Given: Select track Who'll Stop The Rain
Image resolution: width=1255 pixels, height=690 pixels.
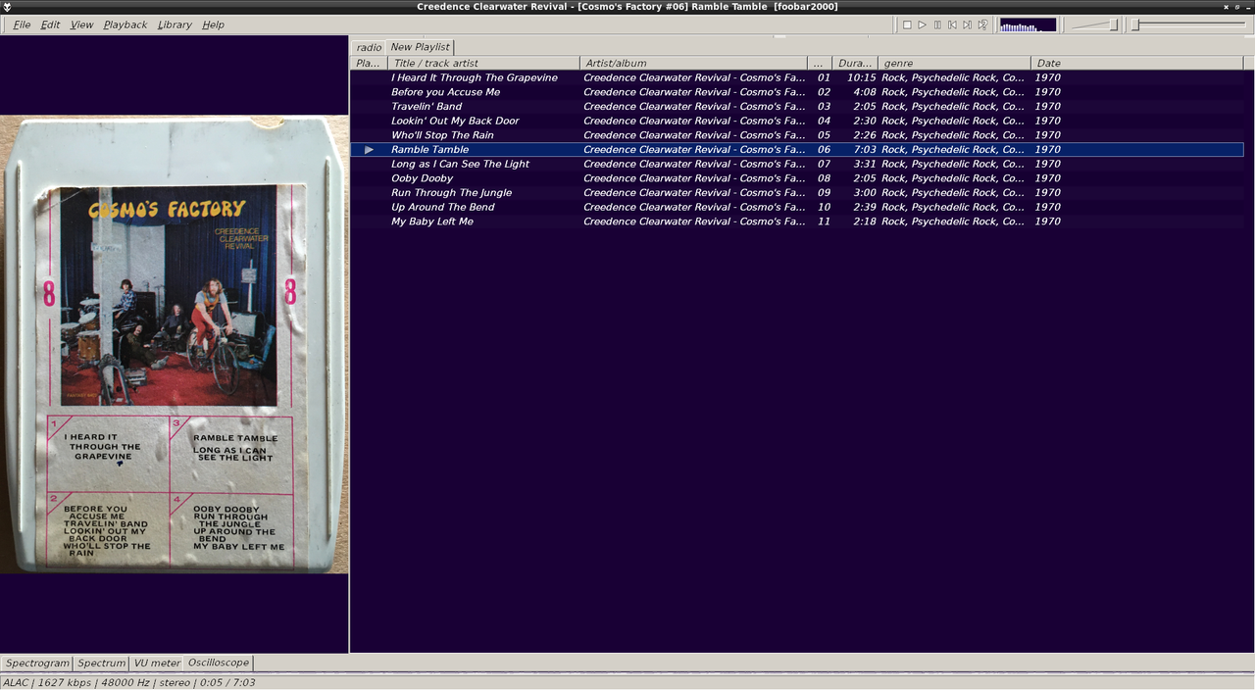Looking at the screenshot, I should (x=797, y=135).
